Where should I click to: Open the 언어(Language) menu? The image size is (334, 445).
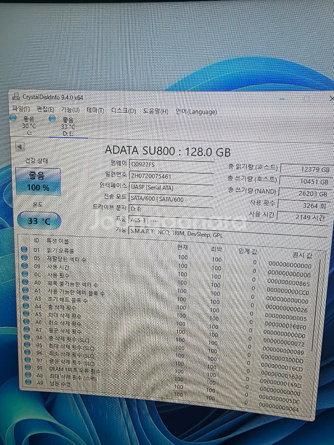coord(196,112)
